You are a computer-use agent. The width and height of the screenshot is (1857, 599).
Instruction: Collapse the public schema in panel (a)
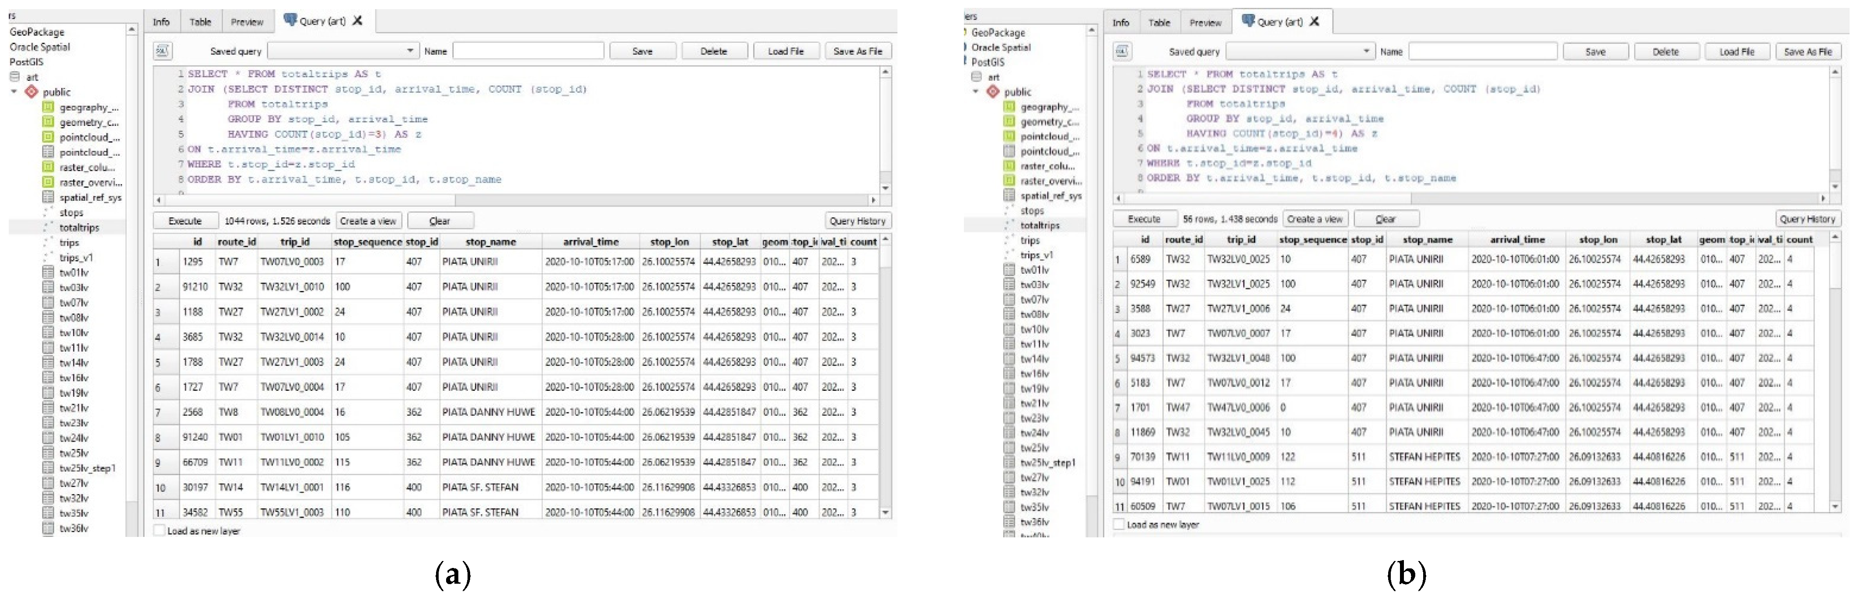(14, 91)
